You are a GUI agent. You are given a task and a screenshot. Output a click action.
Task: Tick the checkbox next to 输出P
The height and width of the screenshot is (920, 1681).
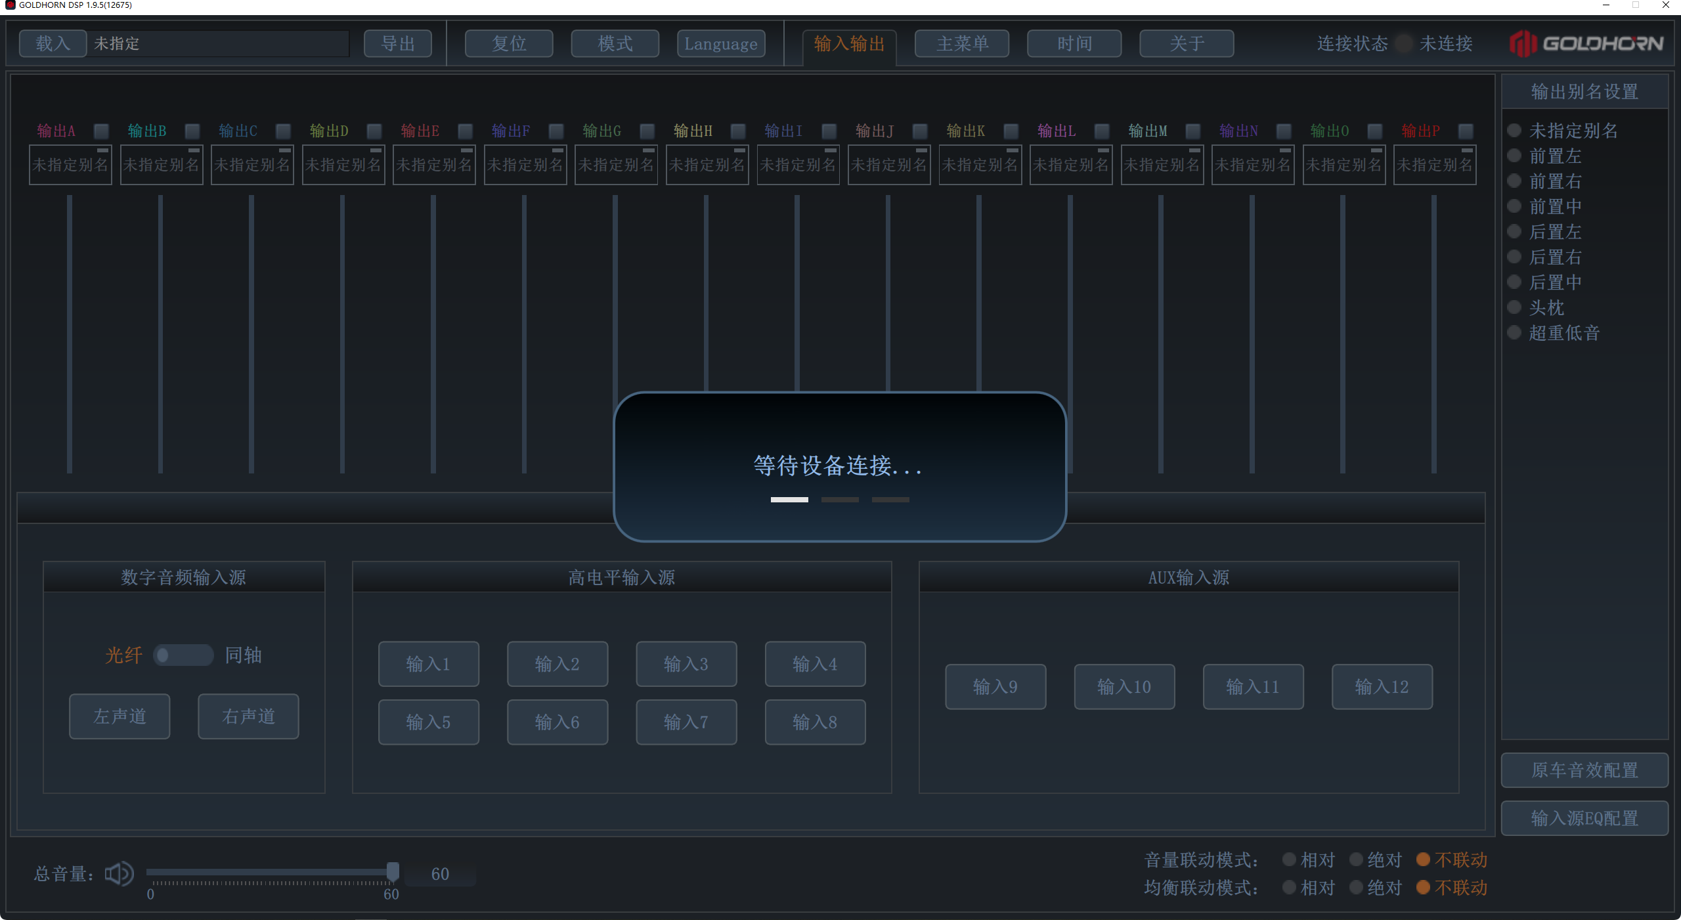point(1466,131)
